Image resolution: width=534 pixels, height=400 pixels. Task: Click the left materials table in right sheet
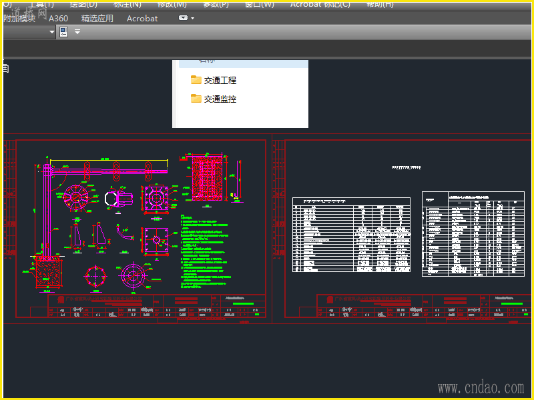[x=351, y=235]
